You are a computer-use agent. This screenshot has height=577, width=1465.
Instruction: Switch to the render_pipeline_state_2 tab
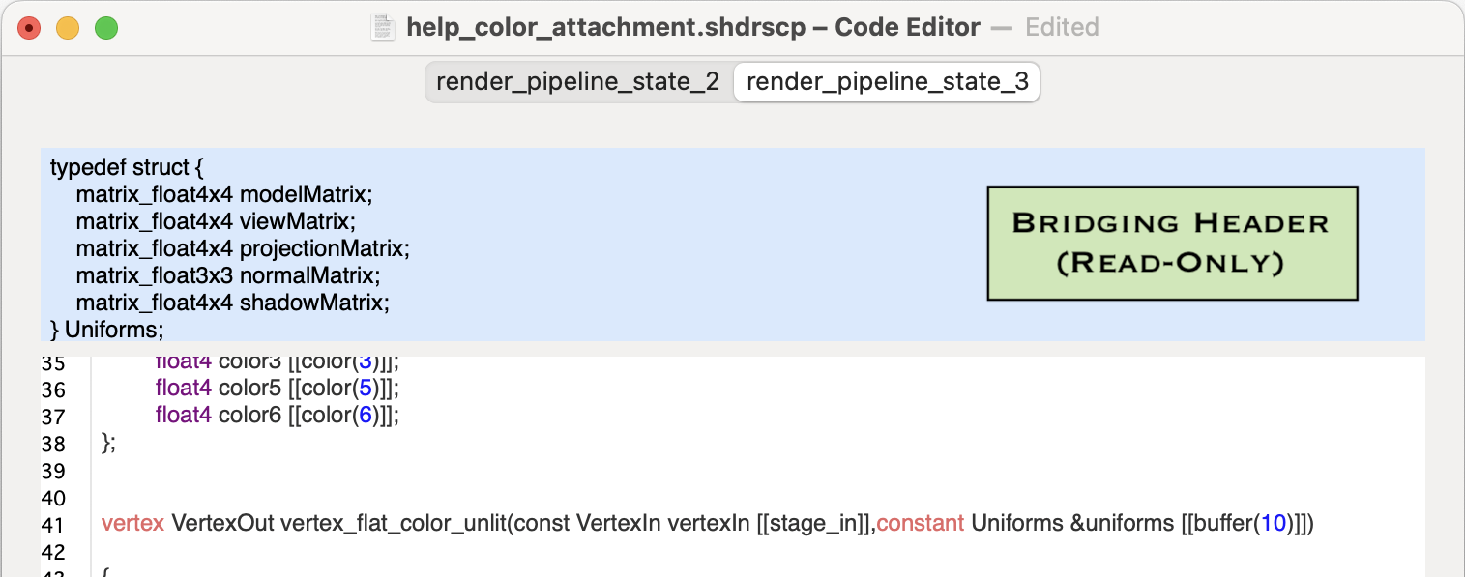click(577, 82)
